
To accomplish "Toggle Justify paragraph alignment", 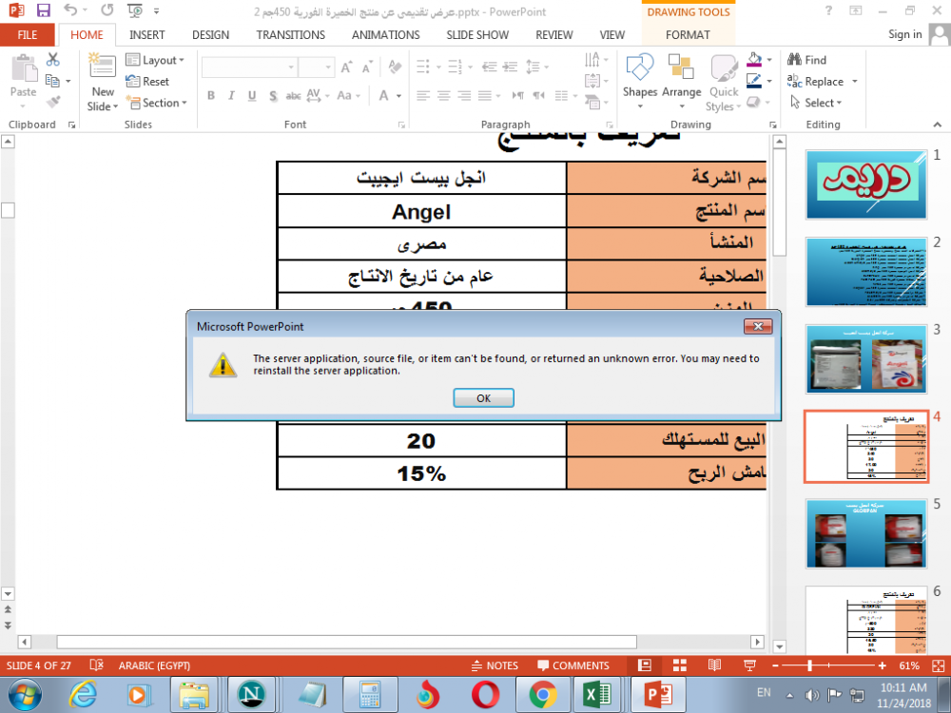I will (x=485, y=95).
